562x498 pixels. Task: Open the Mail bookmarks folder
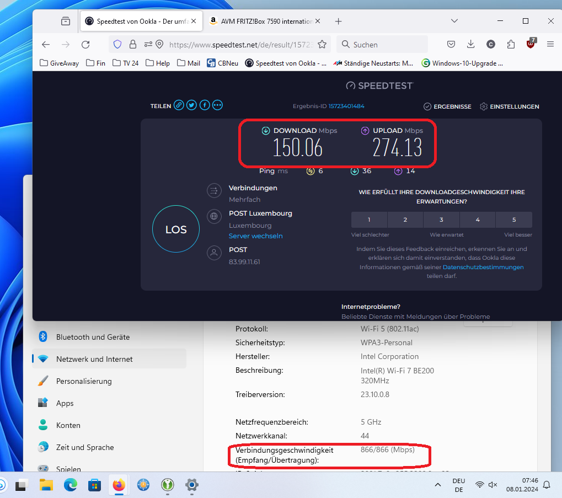[x=189, y=63]
